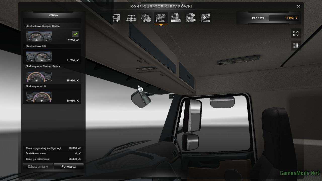
Task: Select the Standardowe UK interior thumbnail
Action: [x=39, y=57]
